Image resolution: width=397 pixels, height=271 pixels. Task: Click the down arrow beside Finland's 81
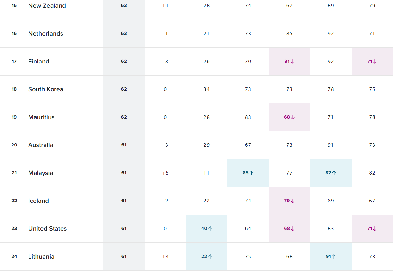(292, 62)
